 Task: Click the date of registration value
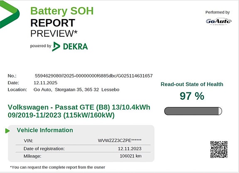click(x=130, y=149)
